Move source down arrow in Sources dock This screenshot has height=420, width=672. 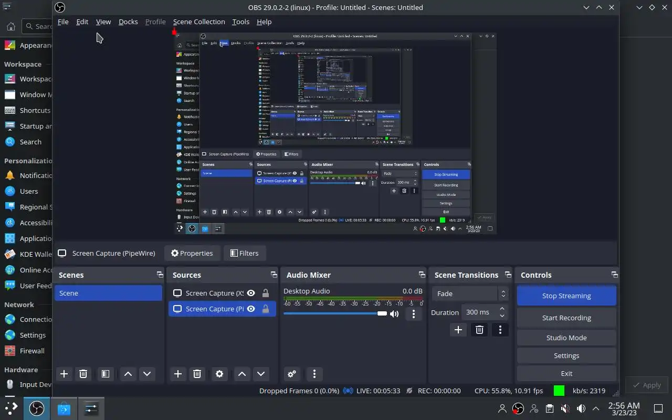(261, 374)
